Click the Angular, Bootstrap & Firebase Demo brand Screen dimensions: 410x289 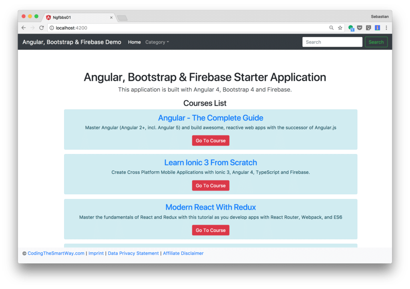point(72,42)
